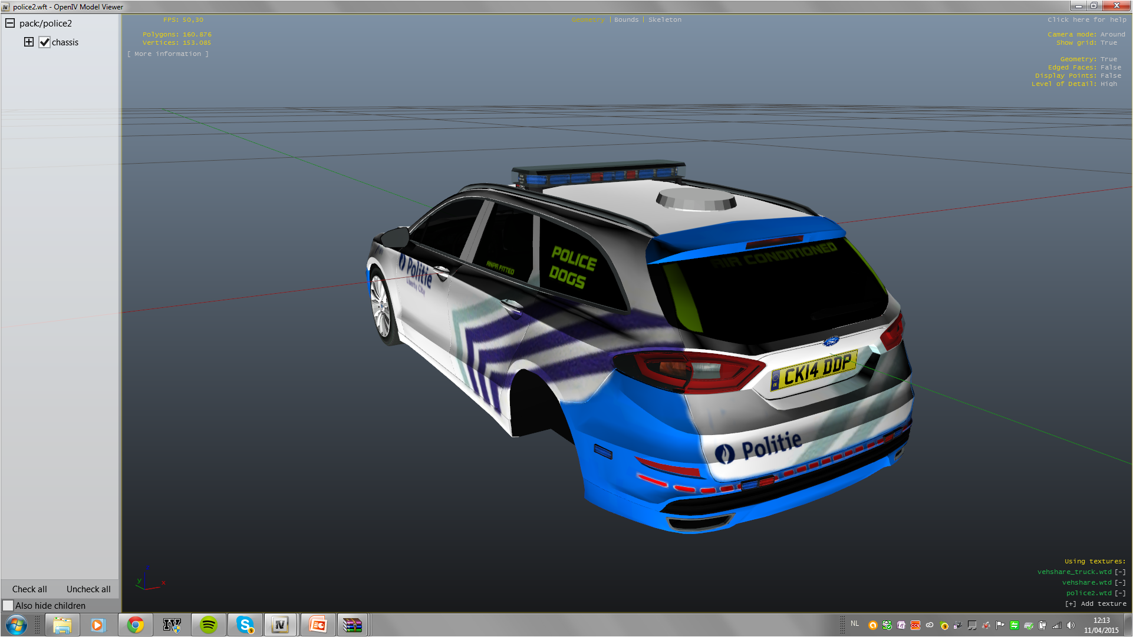This screenshot has width=1133, height=637.
Task: Click the green ball number 9 tray icon
Action: pos(944,625)
